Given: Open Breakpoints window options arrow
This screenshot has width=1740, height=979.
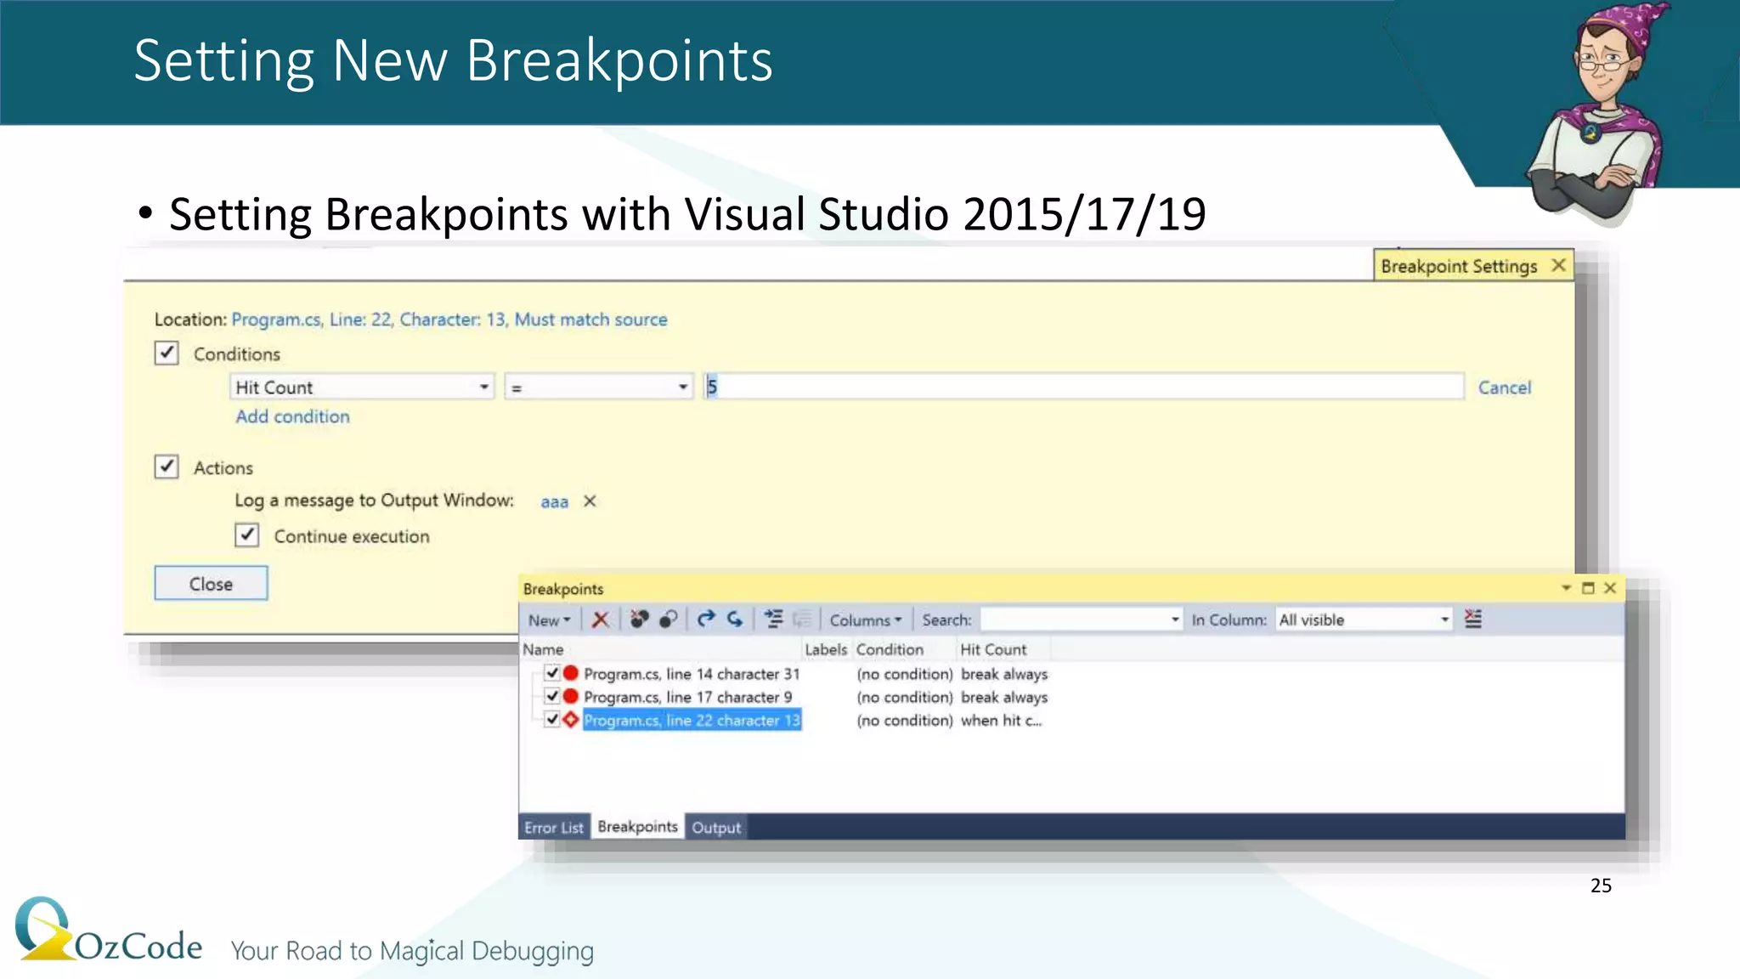Looking at the screenshot, I should click(x=1566, y=588).
